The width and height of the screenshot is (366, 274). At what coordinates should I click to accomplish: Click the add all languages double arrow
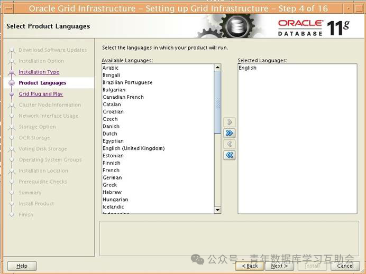point(230,133)
